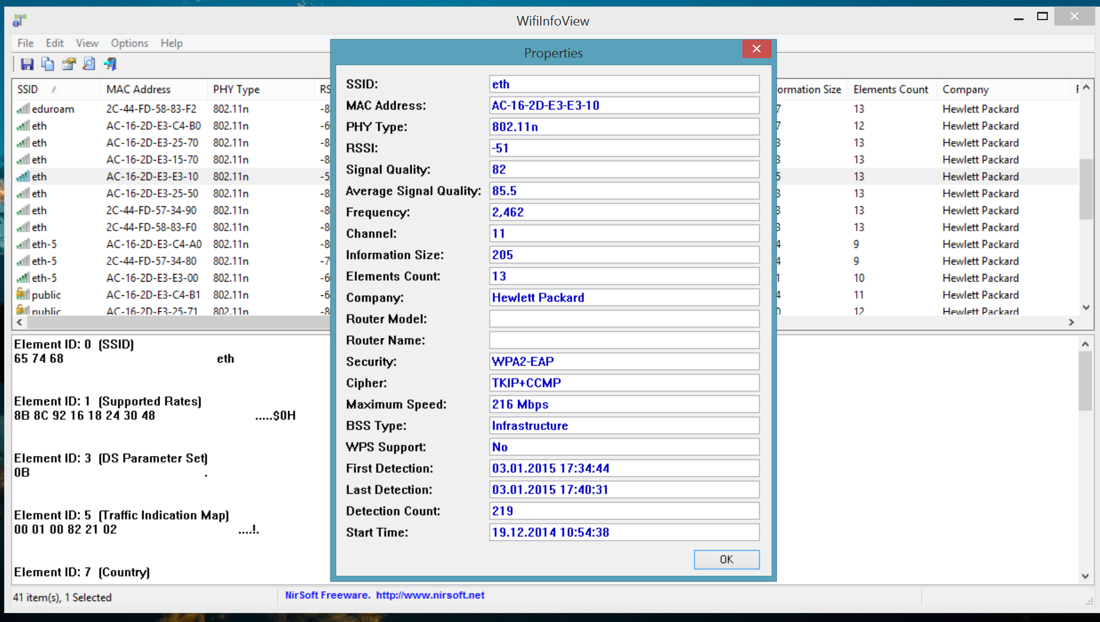This screenshot has height=622, width=1100.
Task: Click the Find toolbar icon
Action: tap(89, 64)
